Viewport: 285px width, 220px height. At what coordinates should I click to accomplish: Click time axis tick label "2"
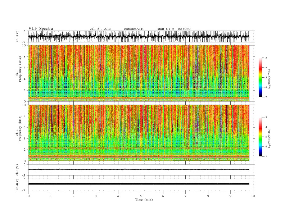coord(73,196)
